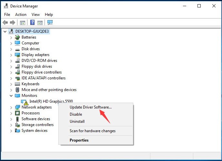Click the Network adapters icon
Image resolution: width=222 pixels, height=161 pixels.
(x=17, y=107)
